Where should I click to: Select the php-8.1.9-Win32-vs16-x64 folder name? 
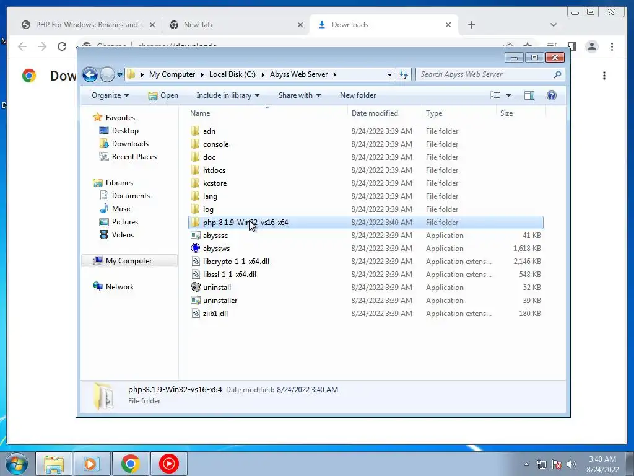click(245, 223)
